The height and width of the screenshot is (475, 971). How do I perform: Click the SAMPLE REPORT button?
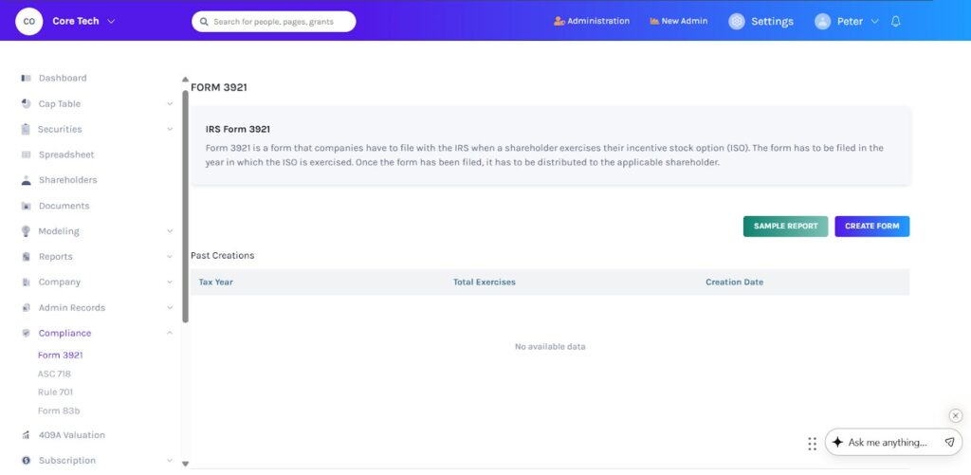pyautogui.click(x=785, y=226)
